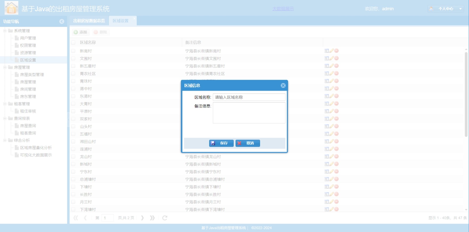Open 区域房屋量化分析 tree item

pos(36,148)
